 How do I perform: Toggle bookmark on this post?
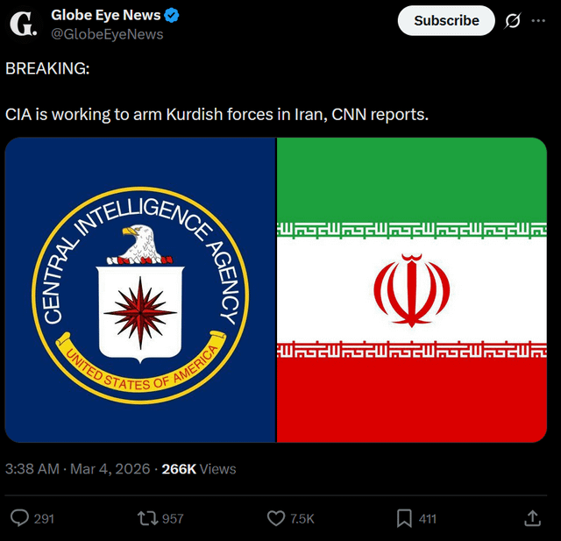[404, 518]
